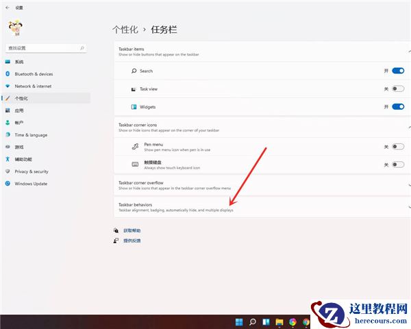
Task: Open Windows Update sidebar category
Action: [x=46, y=184]
